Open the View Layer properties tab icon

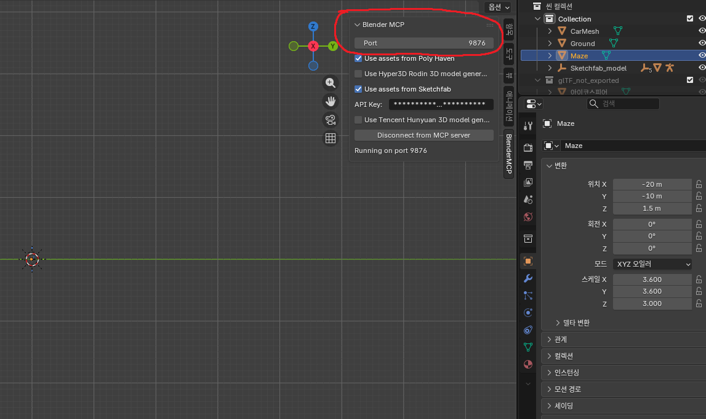527,182
